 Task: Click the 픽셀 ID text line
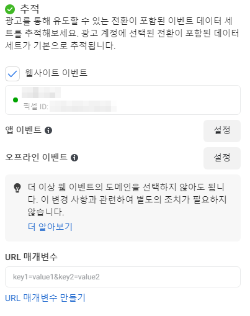coord(69,106)
